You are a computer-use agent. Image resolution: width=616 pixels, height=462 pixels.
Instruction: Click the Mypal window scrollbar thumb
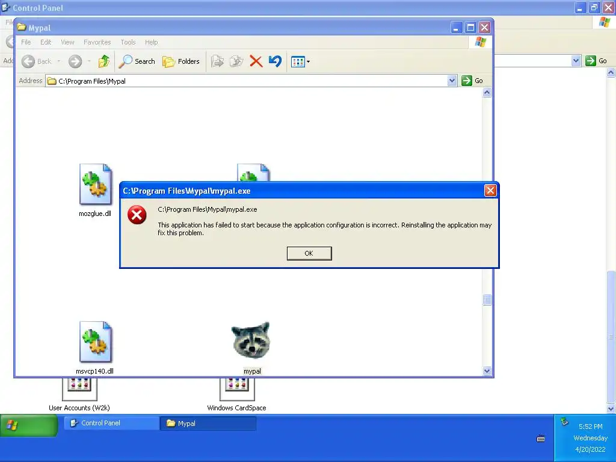487,300
